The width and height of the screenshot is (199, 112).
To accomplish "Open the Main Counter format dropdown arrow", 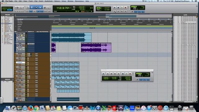I will (x=71, y=8).
